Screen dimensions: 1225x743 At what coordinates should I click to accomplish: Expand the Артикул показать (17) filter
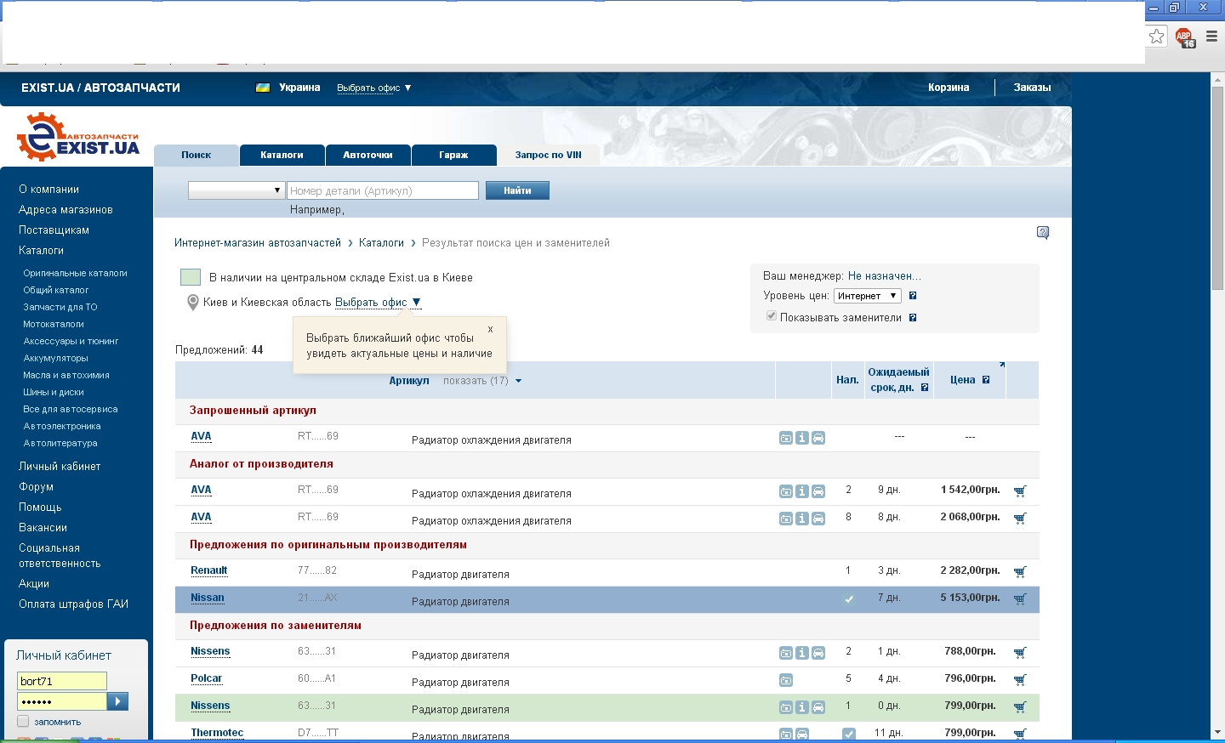point(481,381)
